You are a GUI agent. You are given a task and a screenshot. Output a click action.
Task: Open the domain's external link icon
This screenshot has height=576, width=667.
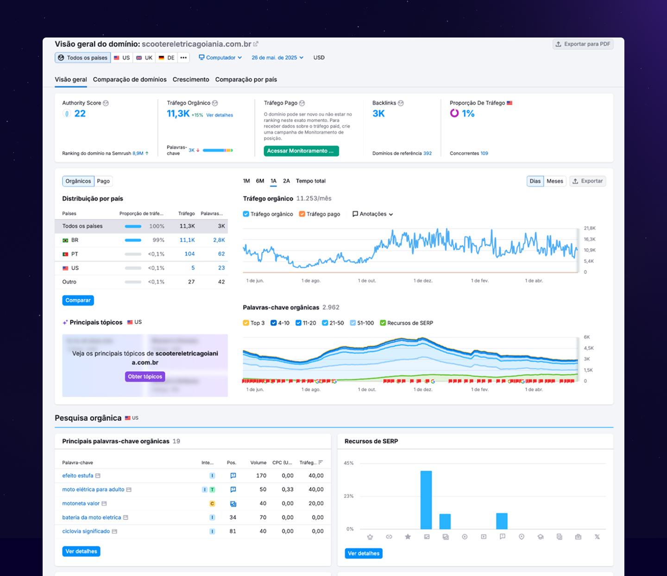[x=256, y=44]
